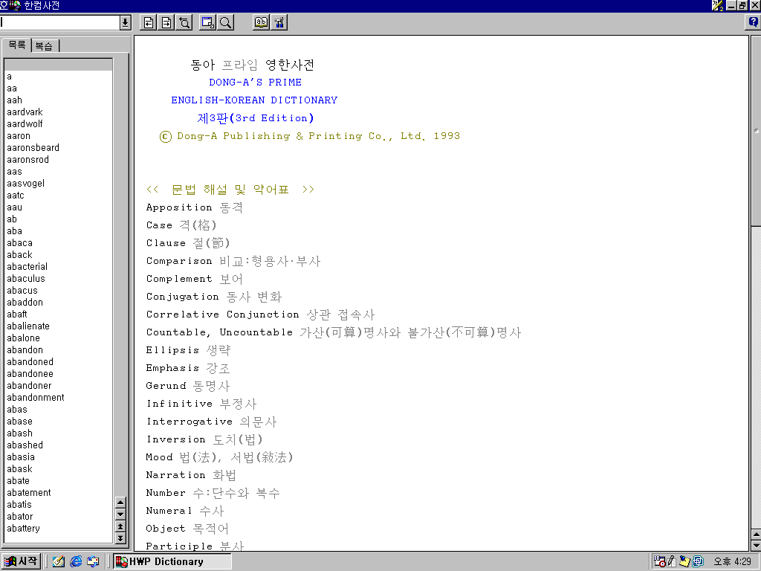Open the Interrogative 의문사 entry
Screen dimensions: 761x571
(211, 422)
